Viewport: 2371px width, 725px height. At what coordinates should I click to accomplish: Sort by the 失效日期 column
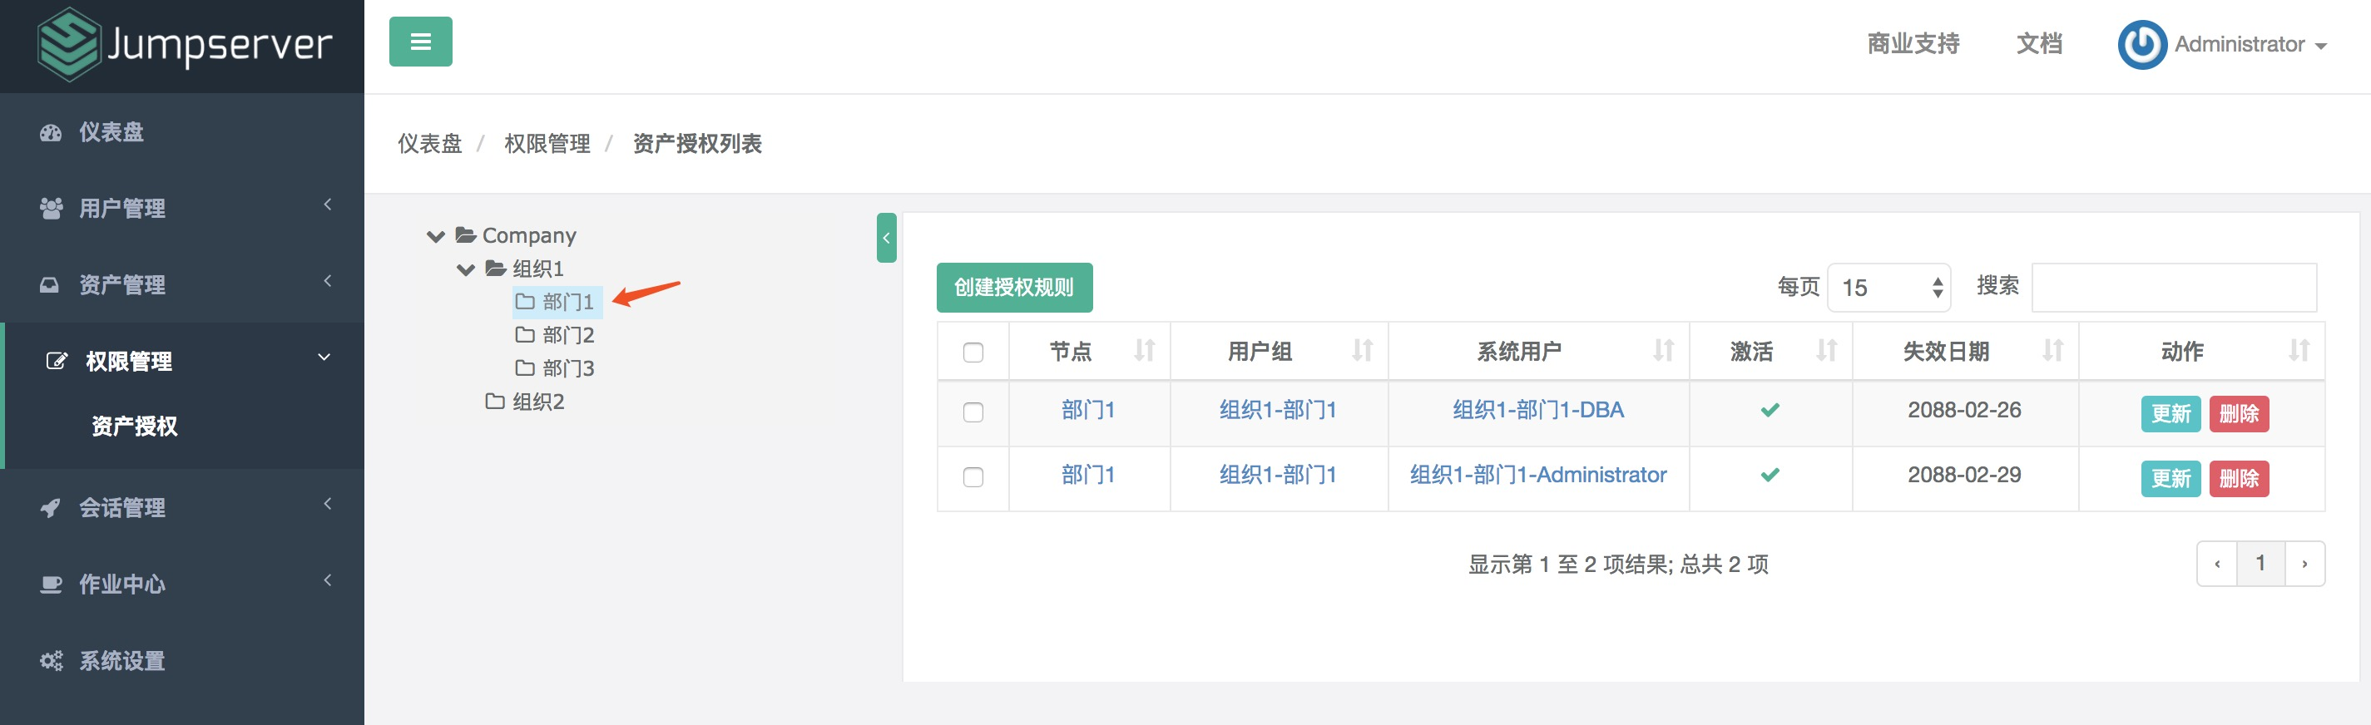click(1965, 351)
